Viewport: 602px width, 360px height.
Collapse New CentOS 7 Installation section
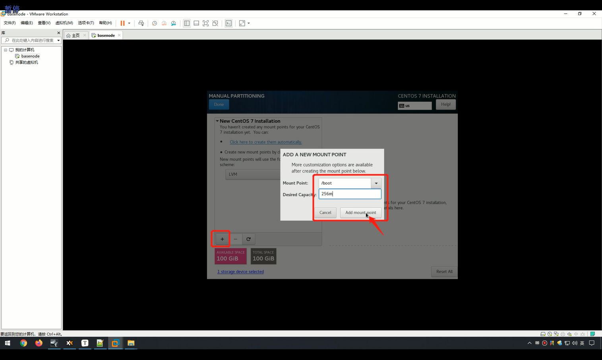pyautogui.click(x=217, y=121)
